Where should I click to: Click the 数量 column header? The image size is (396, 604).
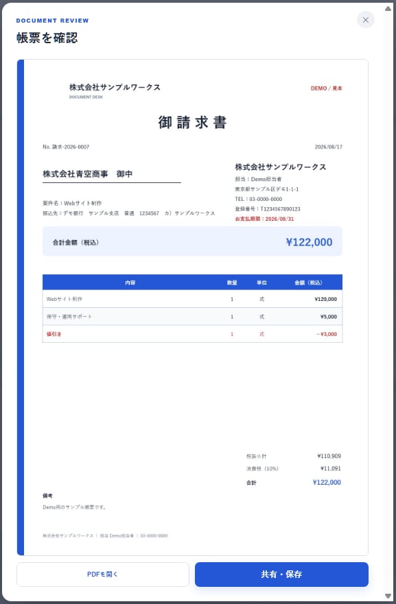[232, 282]
